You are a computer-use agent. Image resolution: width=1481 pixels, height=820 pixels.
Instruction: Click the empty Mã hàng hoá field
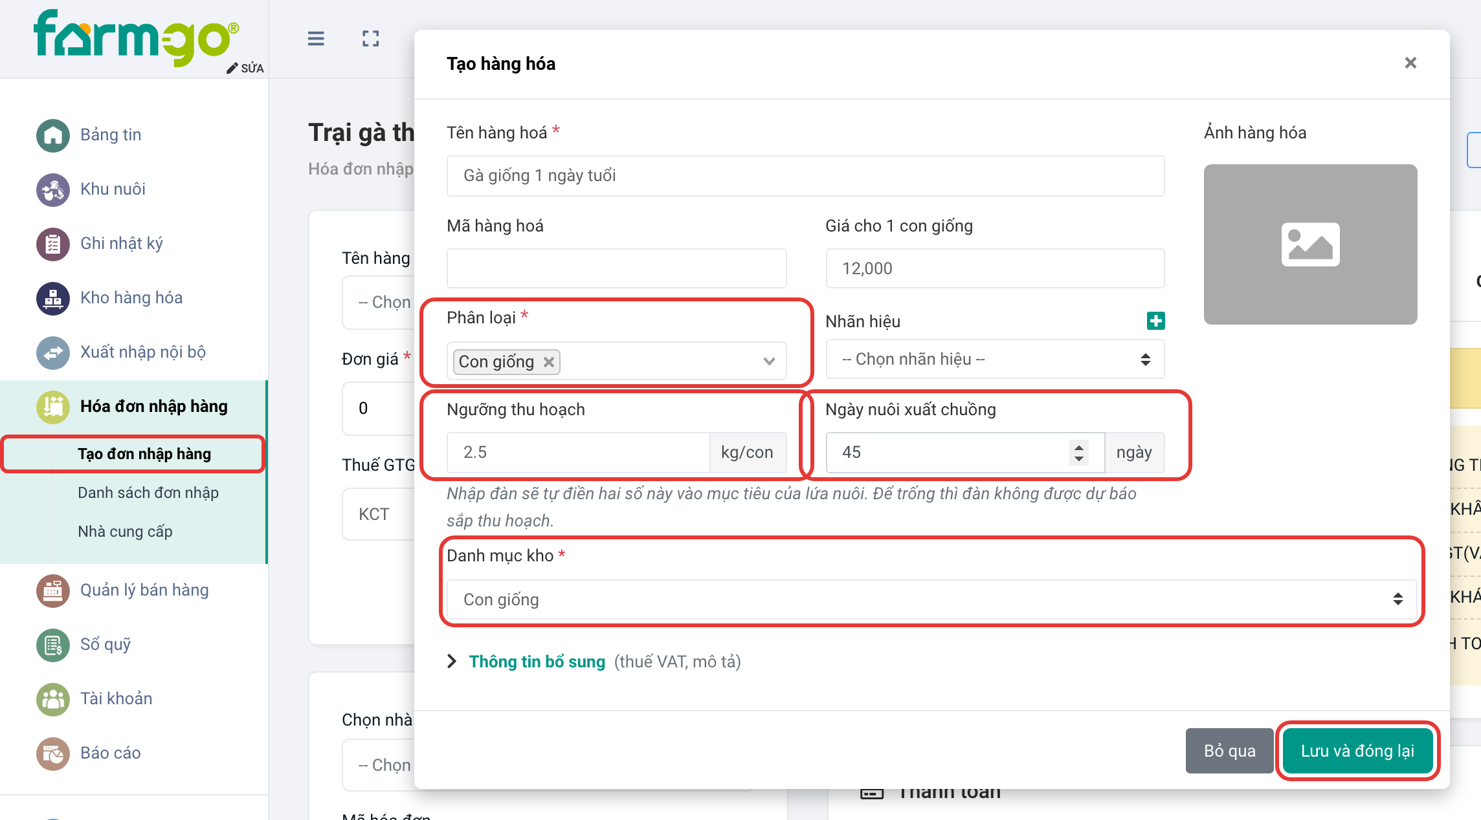(616, 268)
